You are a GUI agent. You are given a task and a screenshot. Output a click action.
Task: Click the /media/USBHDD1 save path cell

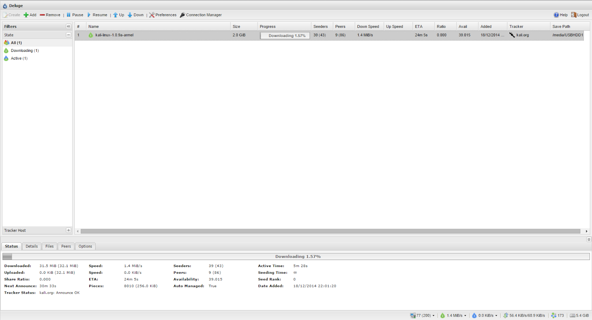click(568, 35)
